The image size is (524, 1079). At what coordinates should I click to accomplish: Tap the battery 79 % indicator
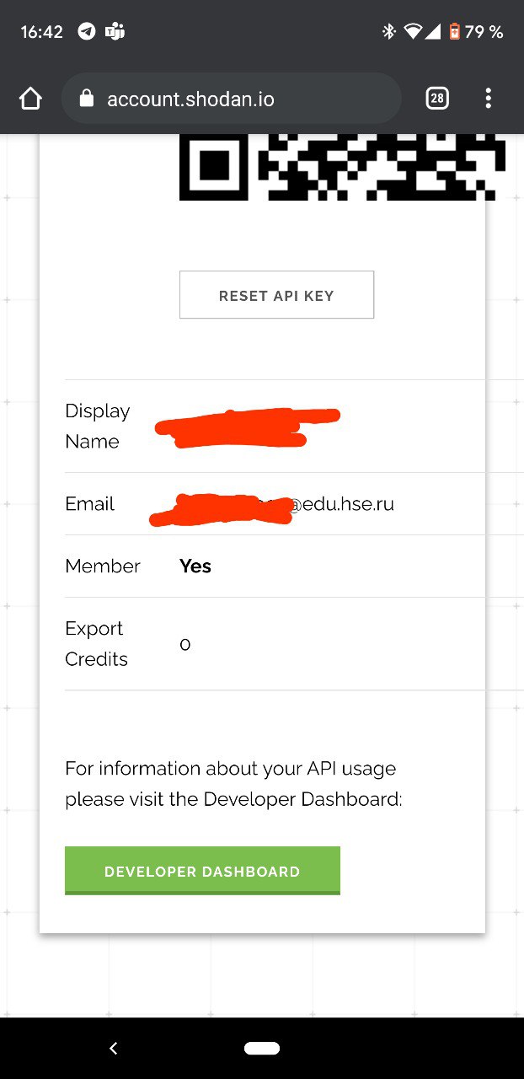click(x=475, y=32)
